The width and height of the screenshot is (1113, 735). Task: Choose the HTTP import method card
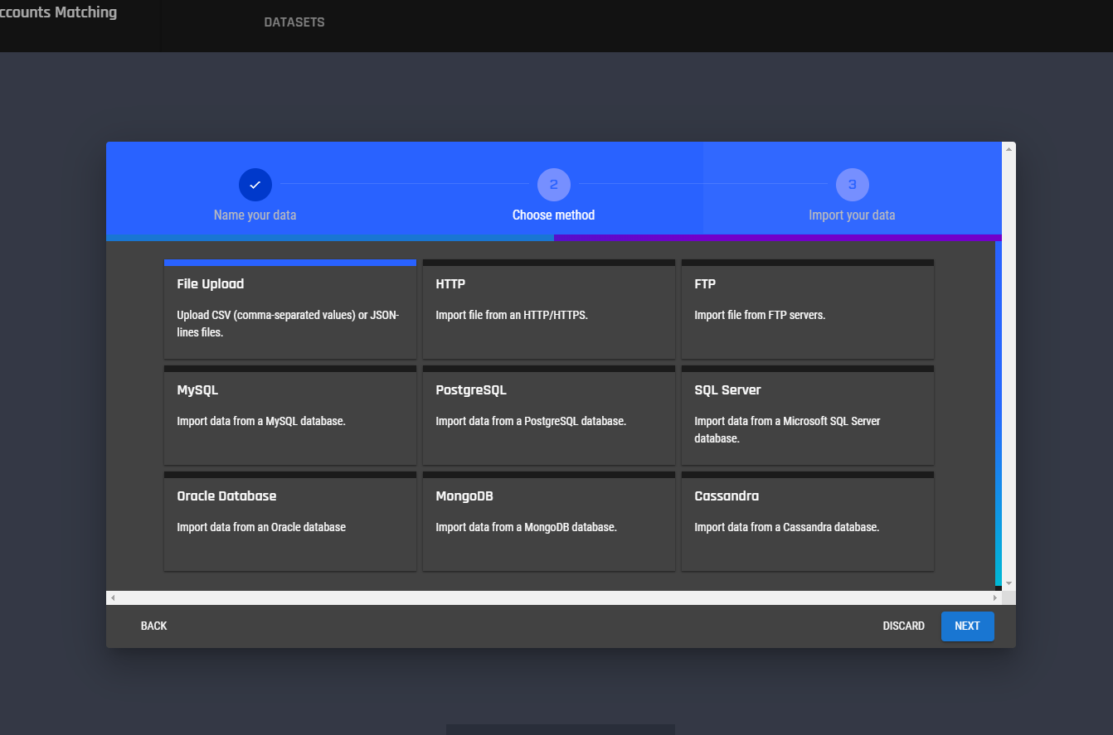click(x=549, y=309)
